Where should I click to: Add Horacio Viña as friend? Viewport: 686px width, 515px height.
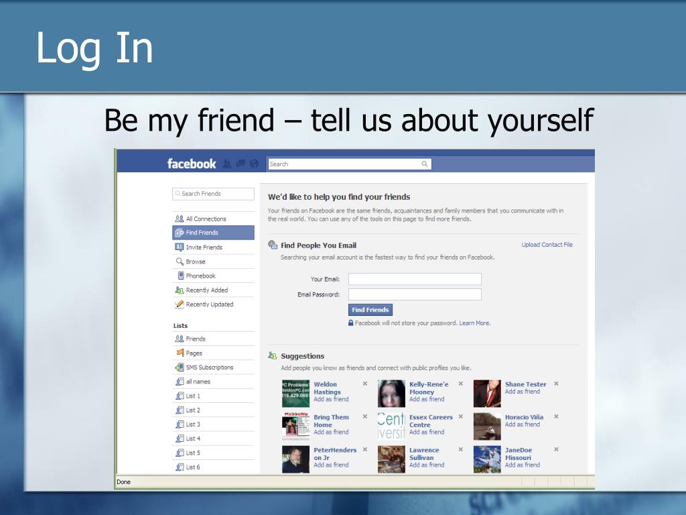pyautogui.click(x=523, y=424)
